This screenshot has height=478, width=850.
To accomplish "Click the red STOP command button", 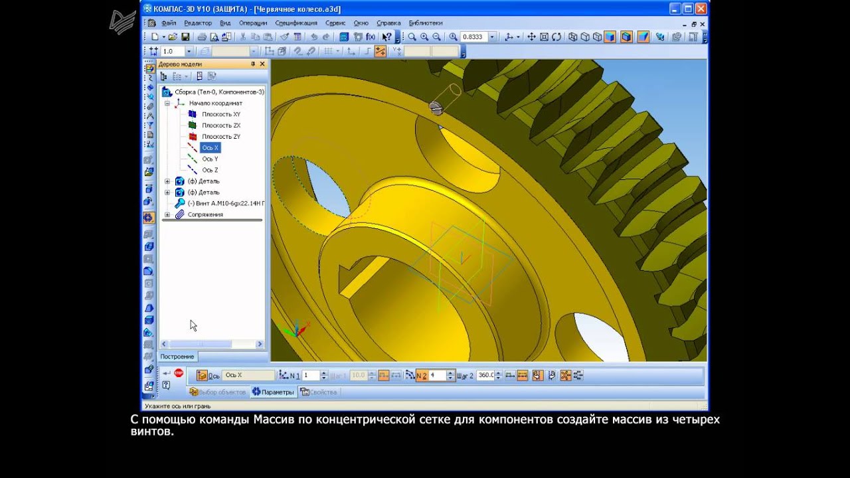I will 178,372.
